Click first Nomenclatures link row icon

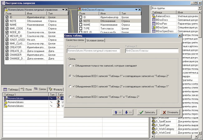[x=5, y=98]
